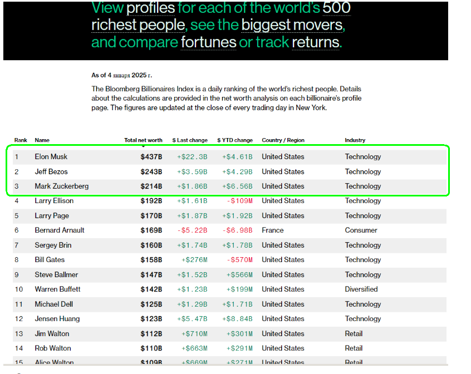Image resolution: width=471 pixels, height=374 pixels.
Task: Open the 'returns' banner link
Action: [x=316, y=42]
